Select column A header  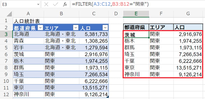pos(28,14)
